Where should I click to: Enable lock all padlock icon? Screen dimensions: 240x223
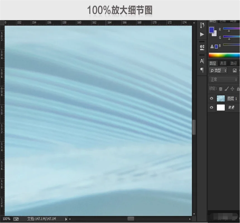(238, 89)
